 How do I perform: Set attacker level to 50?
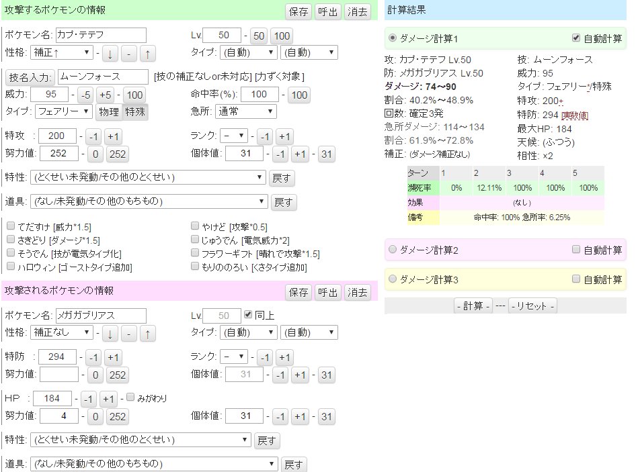pos(259,36)
